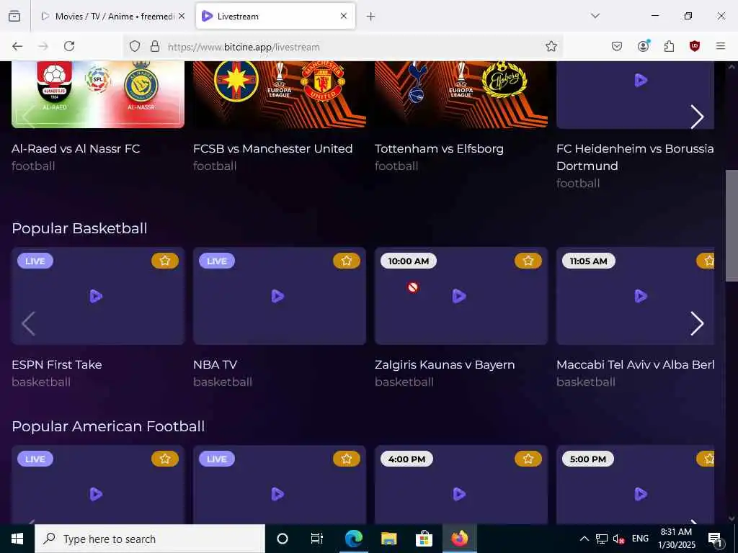Screen dimensions: 738x553
Task: Favorite the NBA TV stream
Action: (347, 261)
